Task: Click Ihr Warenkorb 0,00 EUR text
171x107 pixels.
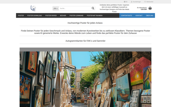Action: [x=142, y=9]
